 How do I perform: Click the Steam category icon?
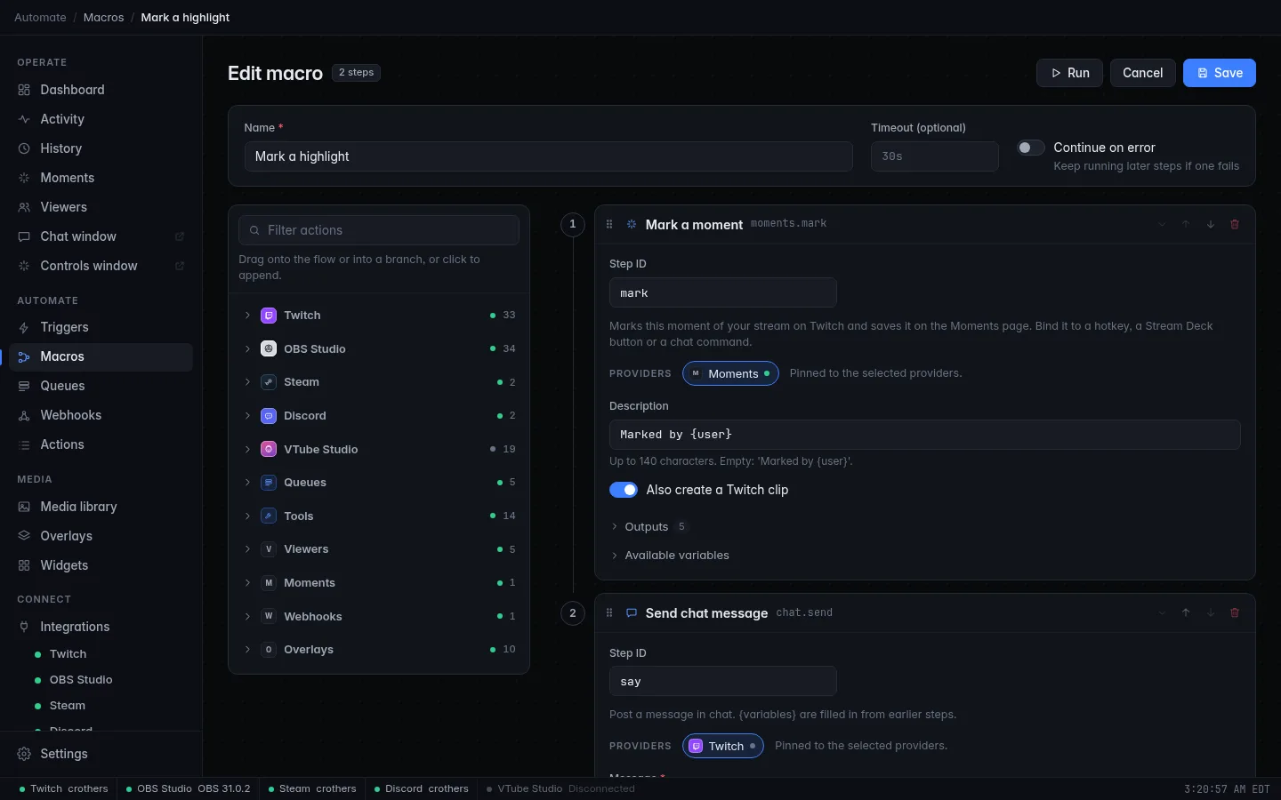click(269, 382)
